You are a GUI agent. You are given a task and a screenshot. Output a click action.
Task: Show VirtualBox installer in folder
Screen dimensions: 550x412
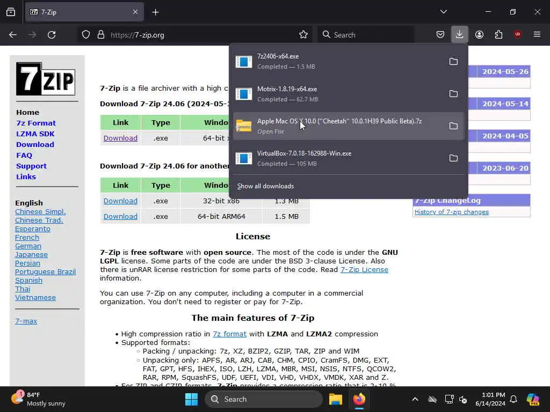point(453,158)
